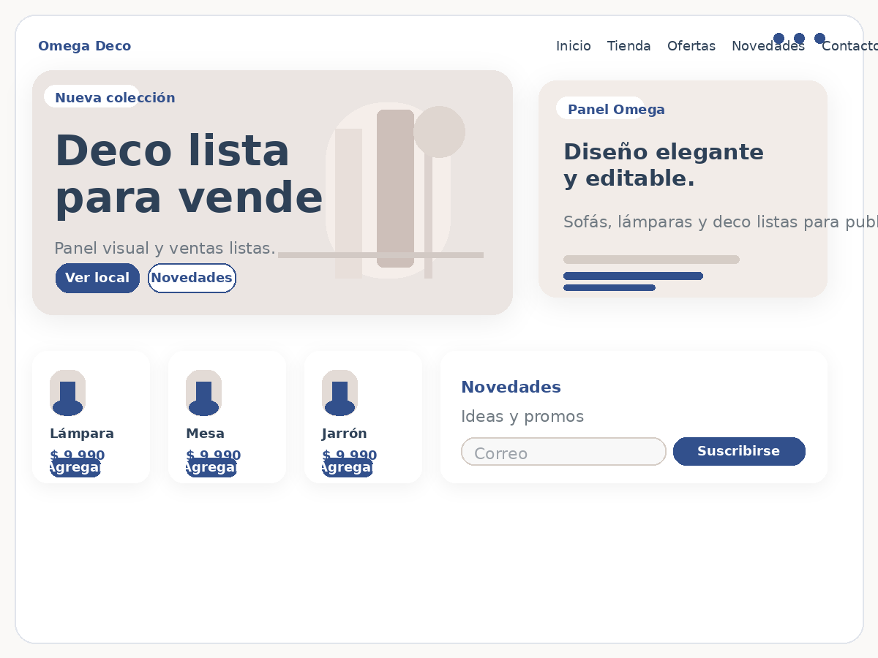The image size is (878, 658).
Task: Add the Jarrón to cart
Action: 347,468
